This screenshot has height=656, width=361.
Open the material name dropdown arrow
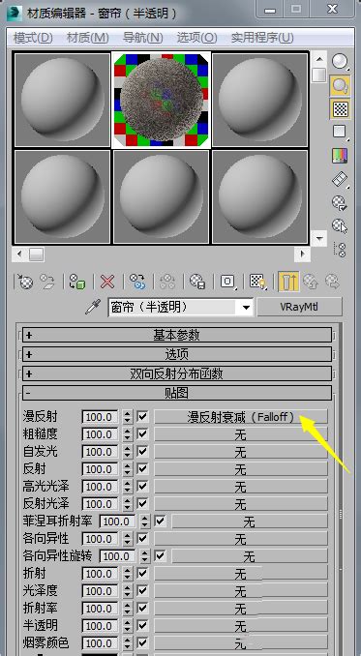coord(247,308)
